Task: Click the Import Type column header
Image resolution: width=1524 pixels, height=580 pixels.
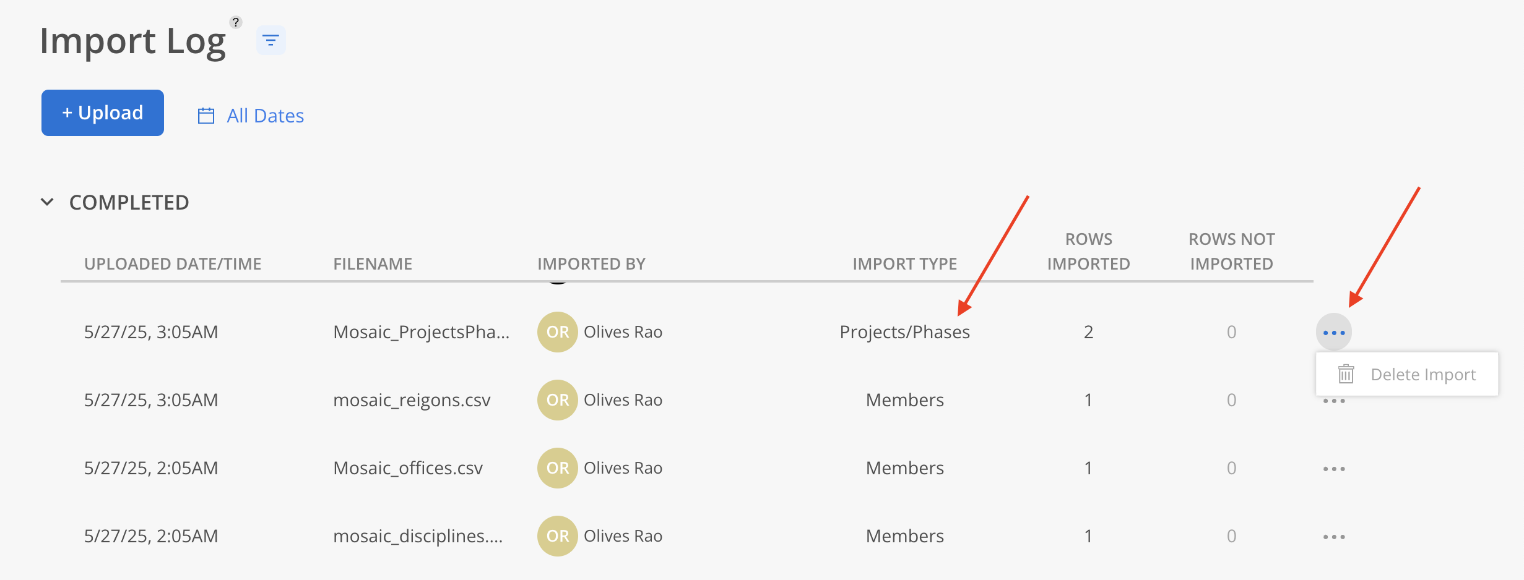Action: tap(904, 264)
